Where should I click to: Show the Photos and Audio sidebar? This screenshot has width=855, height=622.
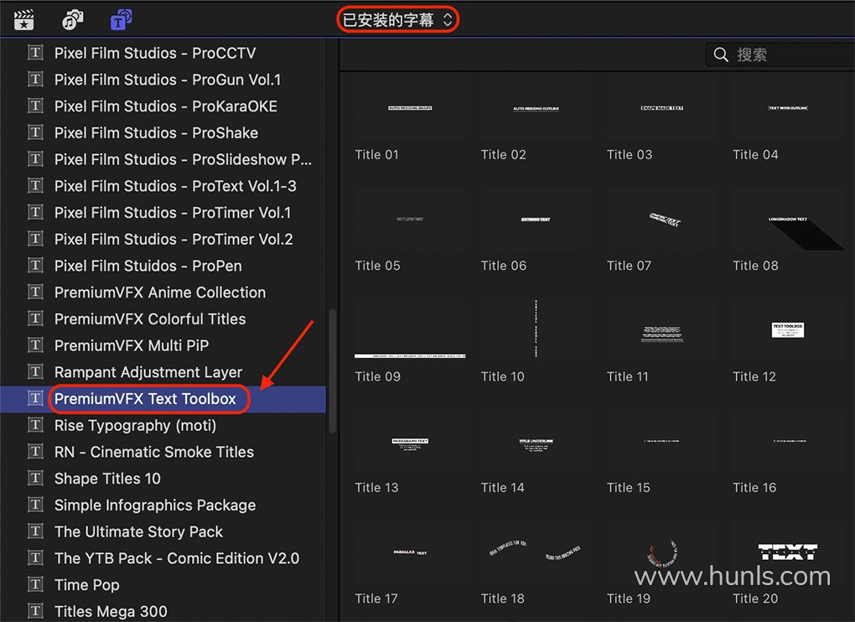click(x=73, y=20)
